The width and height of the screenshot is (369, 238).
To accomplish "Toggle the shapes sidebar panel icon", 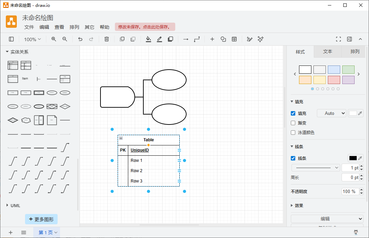I will coord(11,39).
